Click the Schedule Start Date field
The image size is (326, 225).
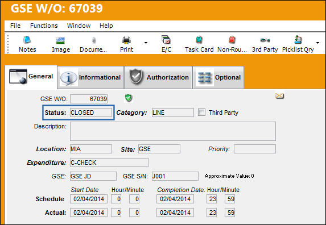click(89, 199)
